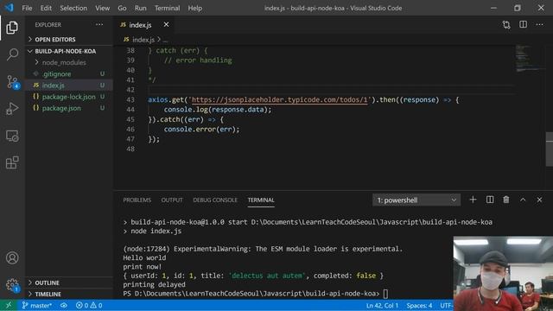Open editor More Actions ellipsis
This screenshot has width=553, height=311.
coord(539,24)
